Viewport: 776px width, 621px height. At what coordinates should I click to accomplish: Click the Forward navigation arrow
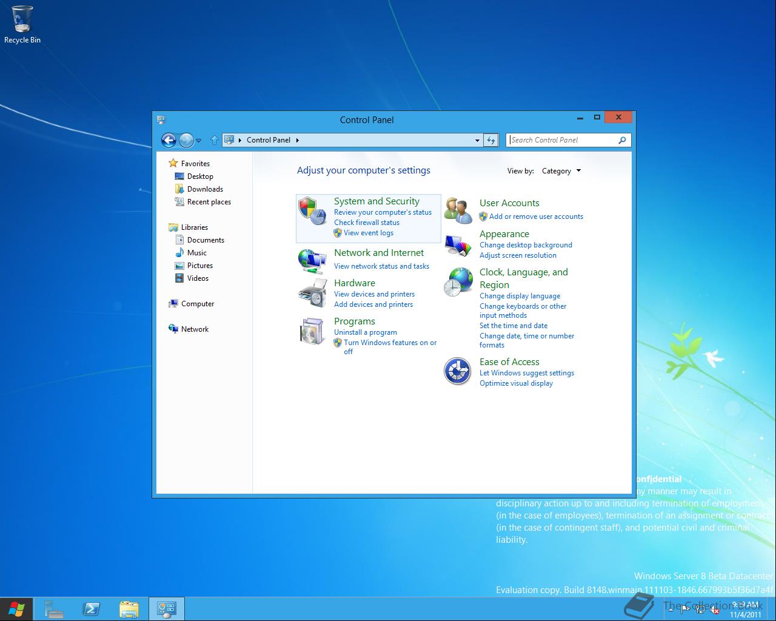pos(186,140)
